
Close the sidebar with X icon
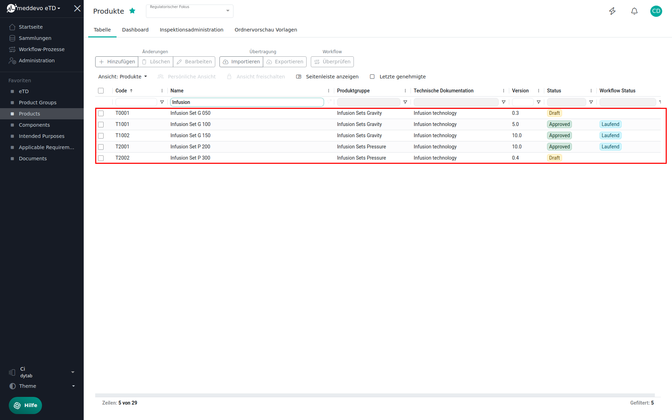click(x=77, y=8)
